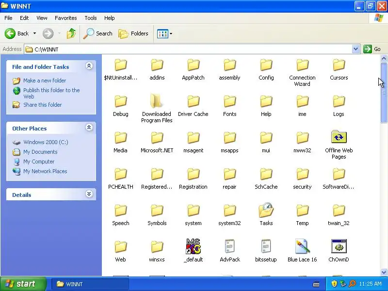Open the Back history dropdown arrow
The height and width of the screenshot is (291, 388).
34,33
